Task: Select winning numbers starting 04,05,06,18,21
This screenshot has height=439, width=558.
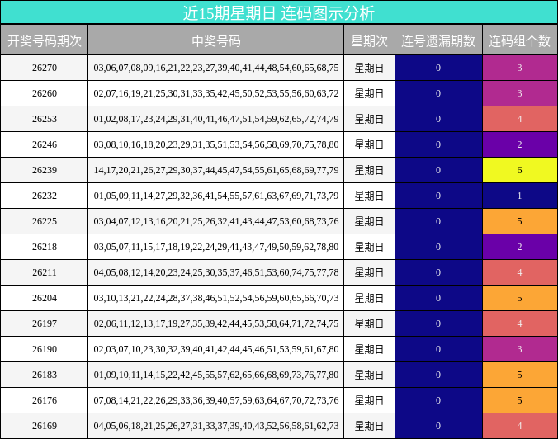Action: 216,426
